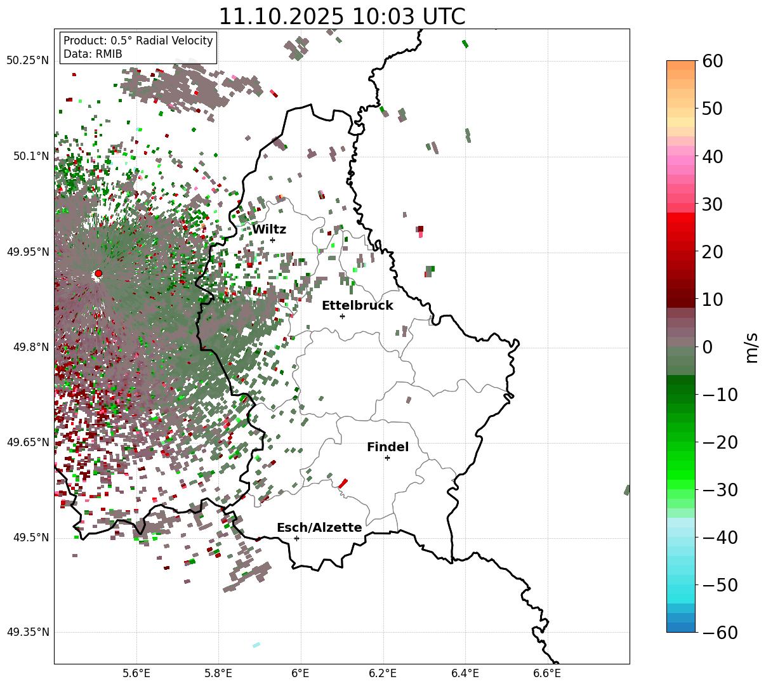The image size is (766, 686).
Task: Click the colorbar tick label 0
Action: click(708, 347)
